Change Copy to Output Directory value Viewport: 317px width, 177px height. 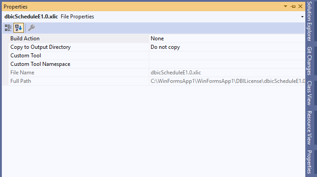point(227,47)
